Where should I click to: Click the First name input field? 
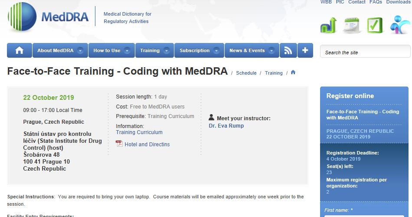click(x=364, y=216)
